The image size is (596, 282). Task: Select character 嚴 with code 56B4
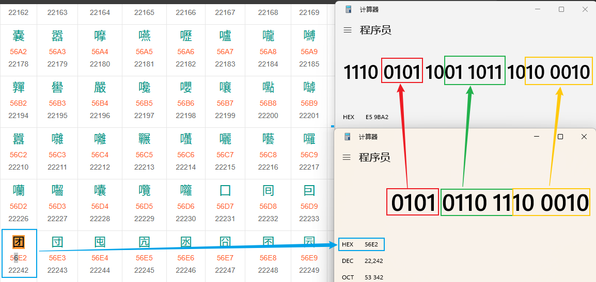click(x=100, y=87)
